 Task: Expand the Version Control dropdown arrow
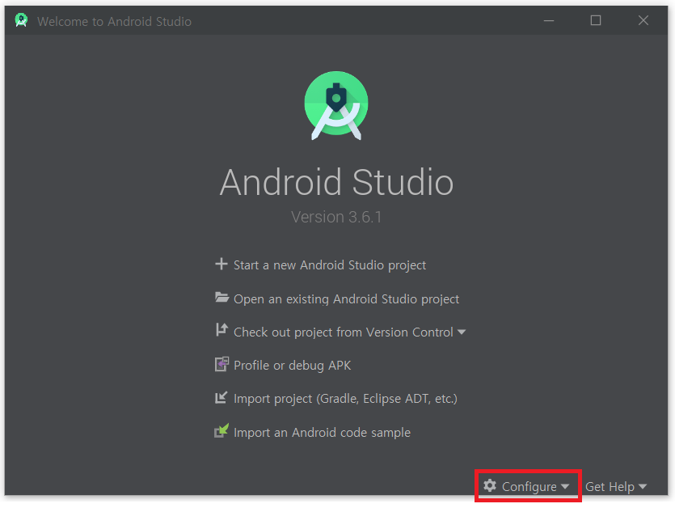[462, 332]
